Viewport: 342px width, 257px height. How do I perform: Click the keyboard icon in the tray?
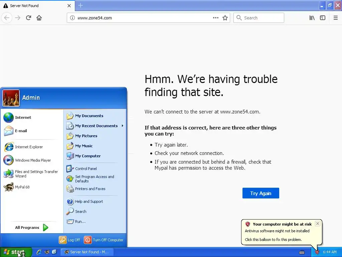pos(302,252)
